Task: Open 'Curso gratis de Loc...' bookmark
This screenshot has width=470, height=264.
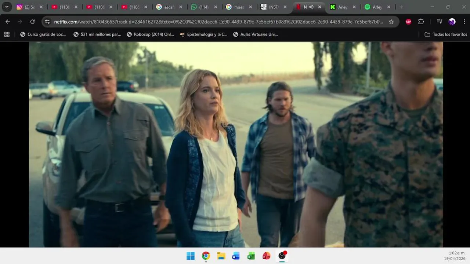Action: tap(43, 34)
